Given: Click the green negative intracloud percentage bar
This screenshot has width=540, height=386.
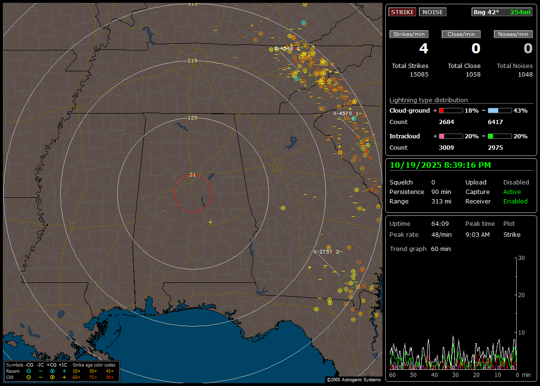Looking at the screenshot, I should 500,136.
